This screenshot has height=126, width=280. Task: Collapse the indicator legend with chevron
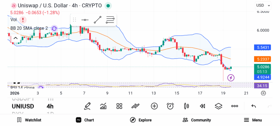(15, 38)
